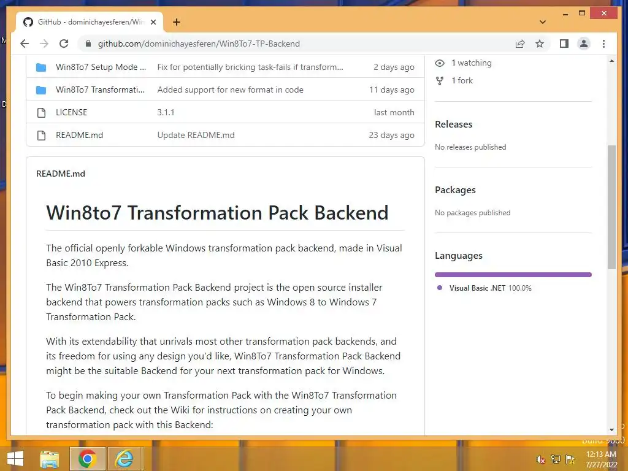
Task: Open the Win8To7 Setup Mode folder link
Action: coord(101,67)
